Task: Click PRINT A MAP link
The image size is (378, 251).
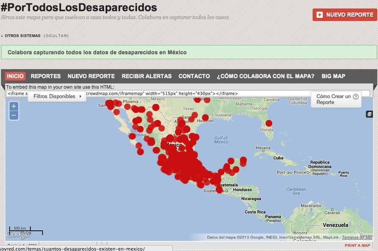Action: click(357, 246)
